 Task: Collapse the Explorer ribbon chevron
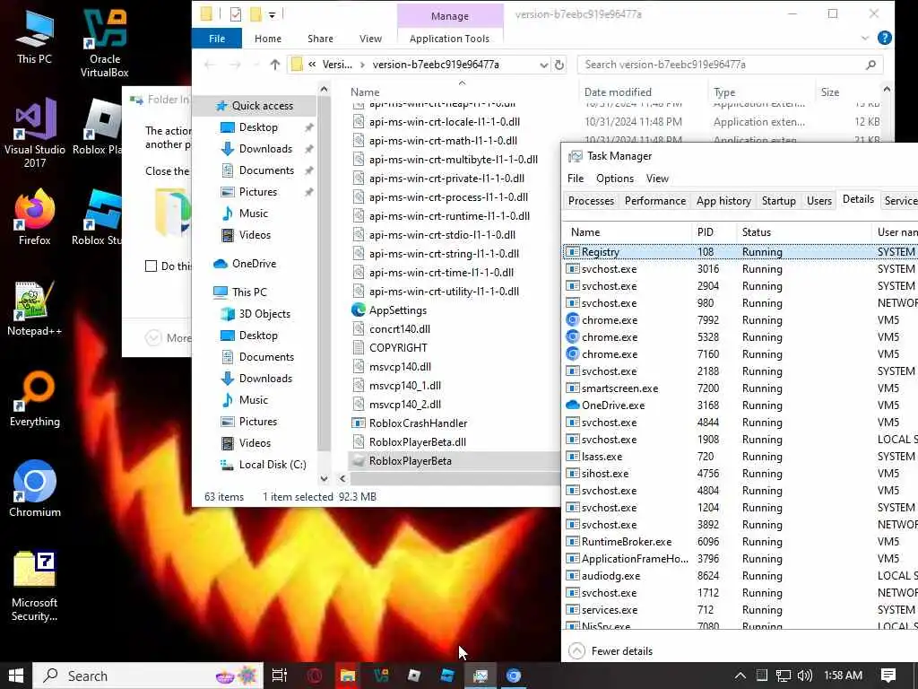pos(865,38)
